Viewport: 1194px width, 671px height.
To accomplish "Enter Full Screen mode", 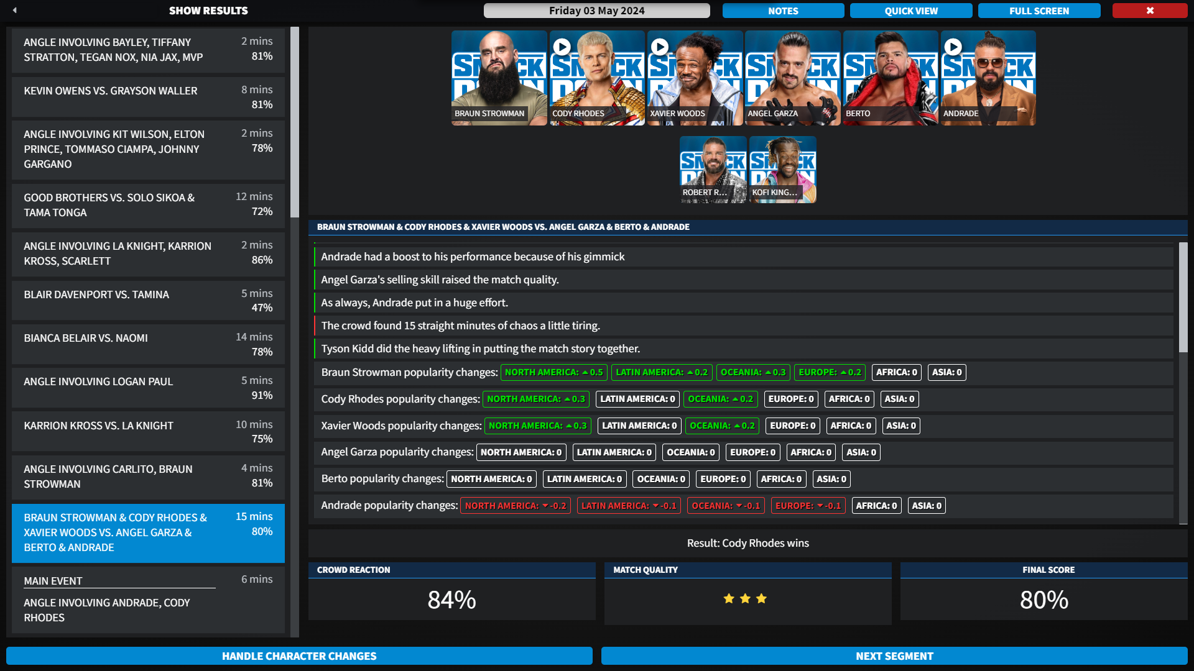I will point(1039,11).
